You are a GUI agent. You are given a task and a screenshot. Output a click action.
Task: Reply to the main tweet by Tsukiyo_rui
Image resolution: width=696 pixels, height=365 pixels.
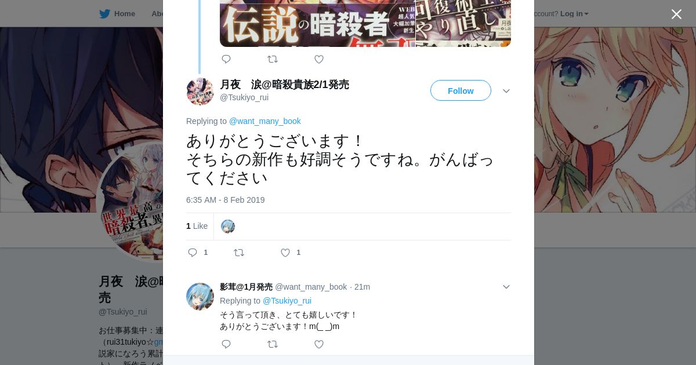coord(193,253)
